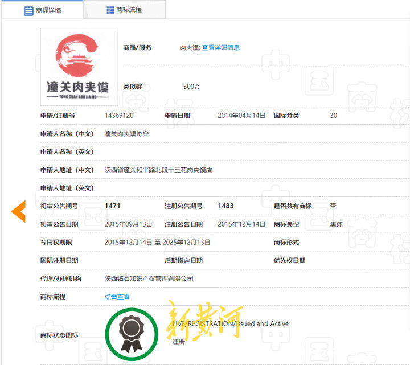
Task: Select agency 陕西铭石知识产权管理有限公司
Action: [149, 278]
